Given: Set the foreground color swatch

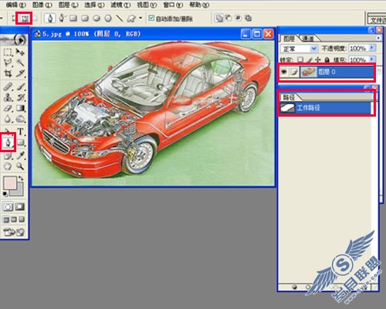Looking at the screenshot, I should 10,183.
